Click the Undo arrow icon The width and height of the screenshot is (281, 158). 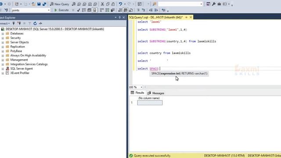121,4
